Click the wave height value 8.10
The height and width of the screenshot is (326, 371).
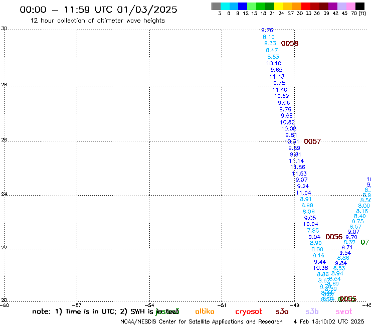click(x=269, y=37)
